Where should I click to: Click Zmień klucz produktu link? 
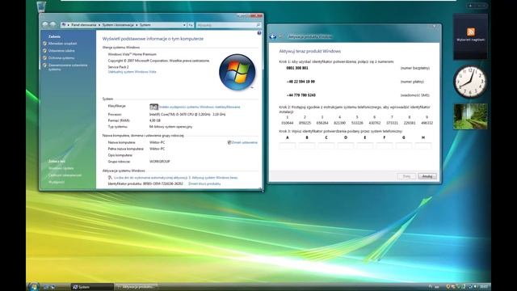click(204, 183)
